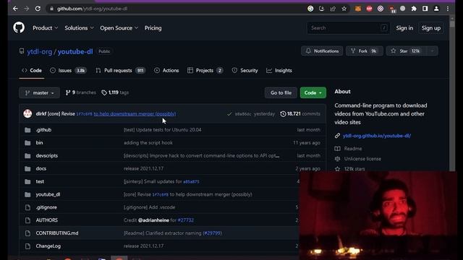The width and height of the screenshot is (463, 260).
Task: Open the ChangeLog file
Action: click(48, 246)
